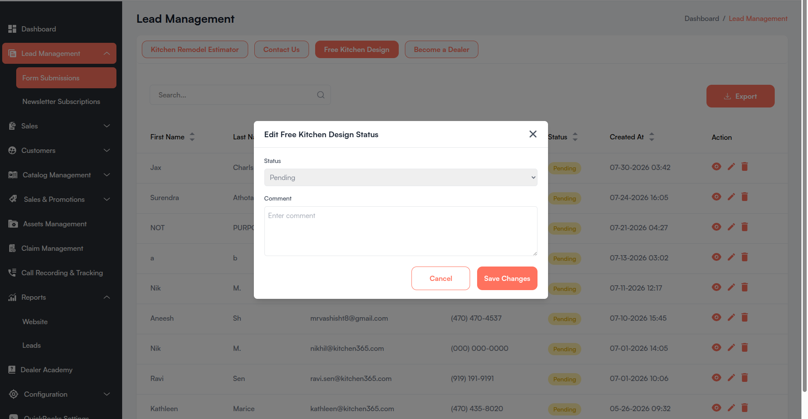Open the Kitchen Remodel Estimator tab
The height and width of the screenshot is (419, 808).
[195, 49]
